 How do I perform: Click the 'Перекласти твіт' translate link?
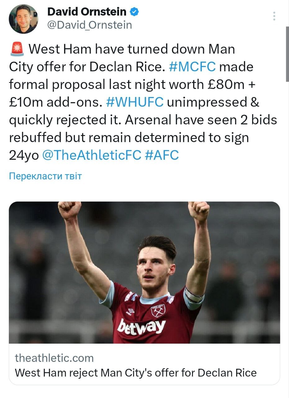(x=45, y=176)
